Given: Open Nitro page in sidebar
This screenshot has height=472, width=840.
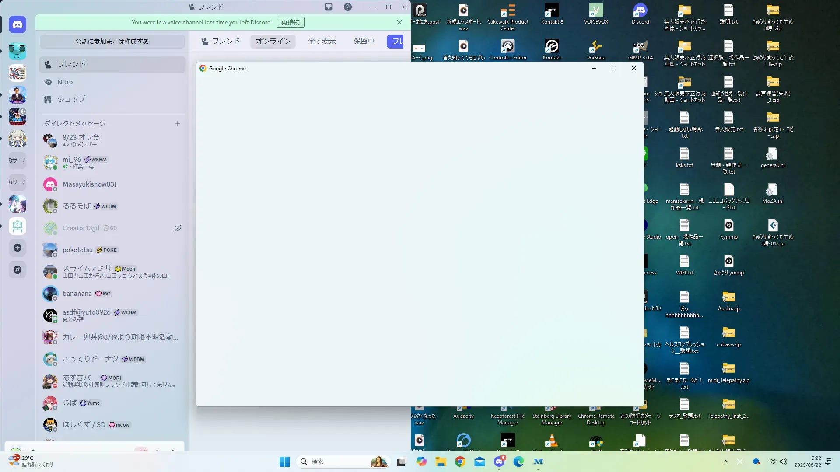Looking at the screenshot, I should pyautogui.click(x=65, y=82).
